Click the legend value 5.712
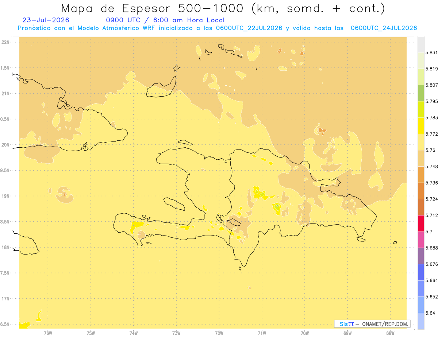Viewport: 438px width, 338px height. click(431, 215)
